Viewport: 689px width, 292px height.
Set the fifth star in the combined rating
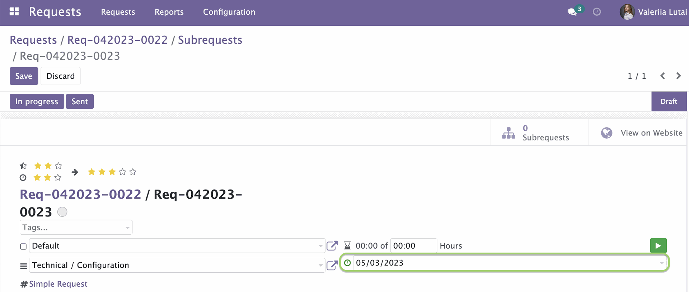coord(133,172)
